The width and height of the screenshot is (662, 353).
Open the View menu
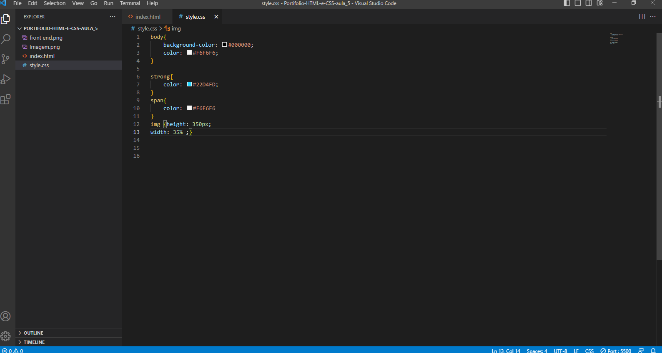click(78, 3)
